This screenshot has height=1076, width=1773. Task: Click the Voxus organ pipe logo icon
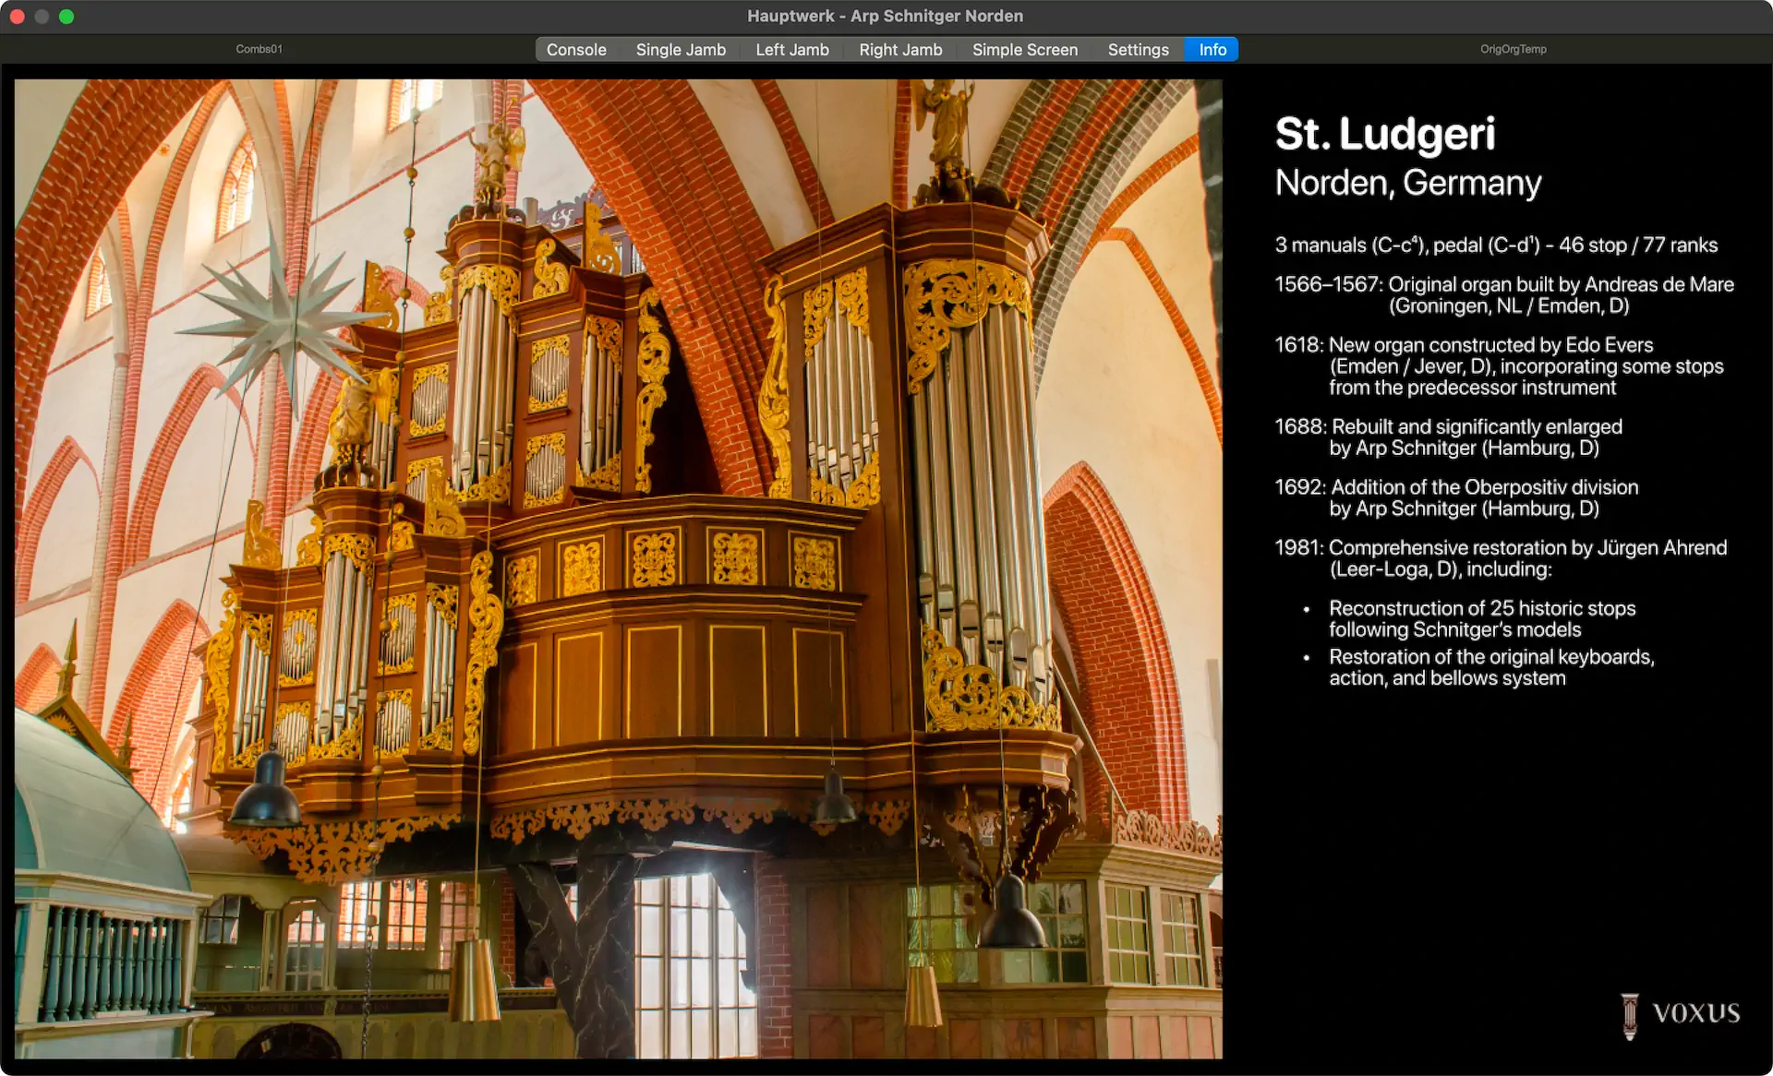tap(1630, 1016)
